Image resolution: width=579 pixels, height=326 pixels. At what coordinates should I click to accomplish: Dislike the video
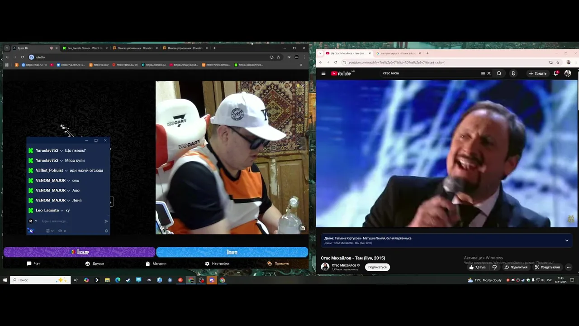pos(494,267)
